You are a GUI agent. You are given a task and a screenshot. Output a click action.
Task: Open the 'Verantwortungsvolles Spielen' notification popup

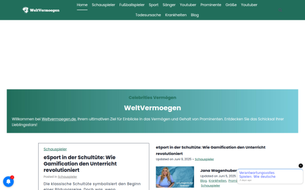coord(270,176)
